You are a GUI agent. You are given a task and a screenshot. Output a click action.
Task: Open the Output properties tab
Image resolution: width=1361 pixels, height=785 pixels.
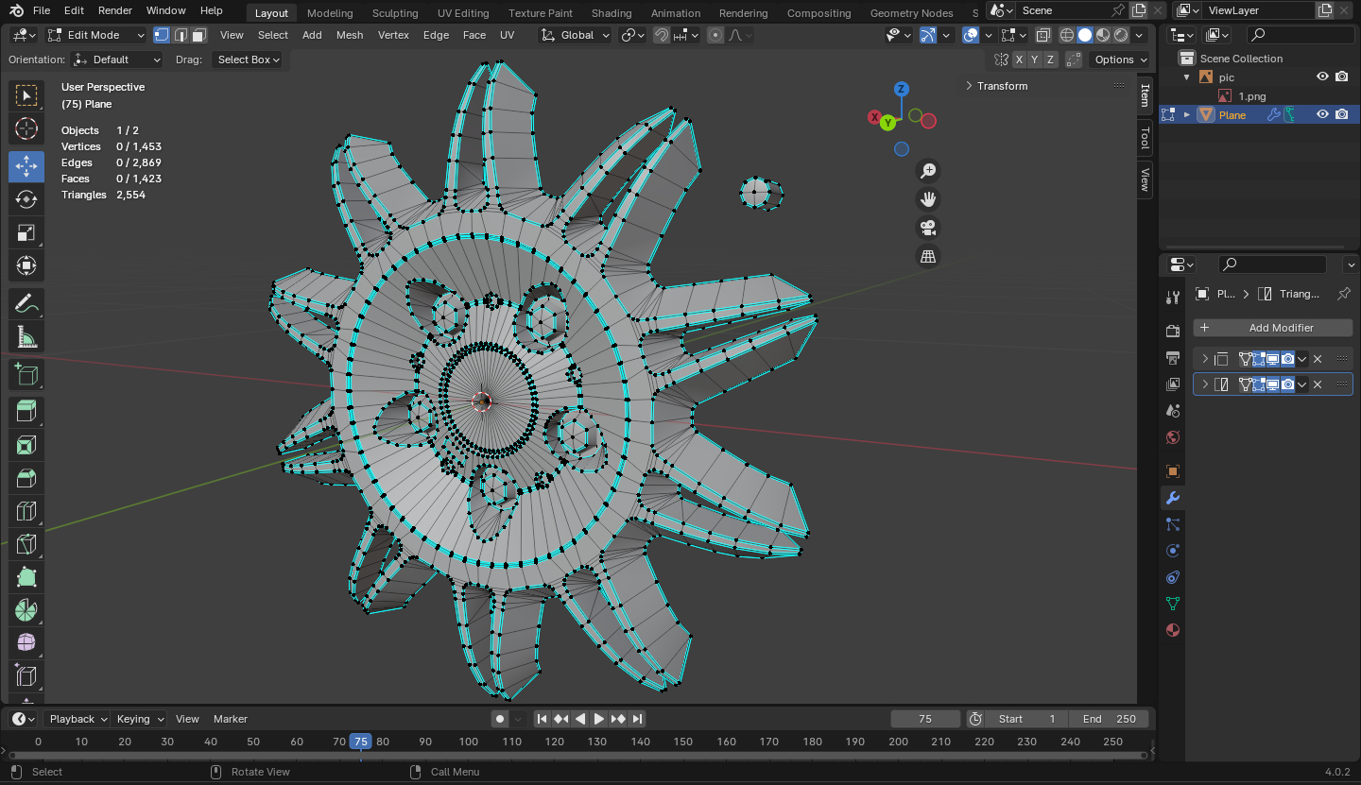(x=1173, y=357)
